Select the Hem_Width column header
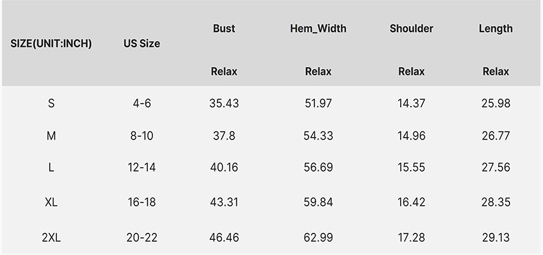The height and width of the screenshot is (255, 543). pos(318,28)
